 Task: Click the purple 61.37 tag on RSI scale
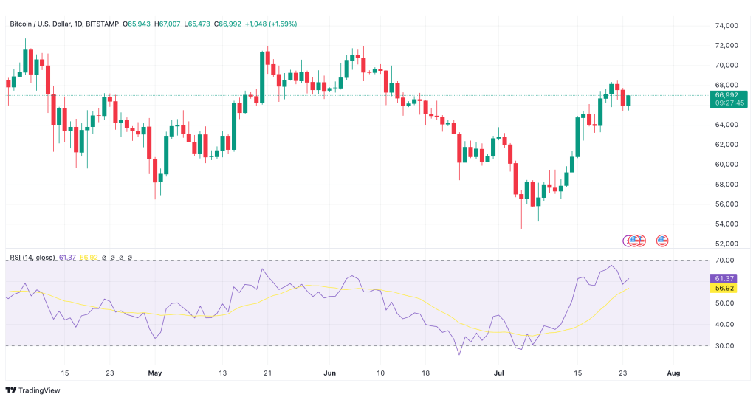click(724, 278)
